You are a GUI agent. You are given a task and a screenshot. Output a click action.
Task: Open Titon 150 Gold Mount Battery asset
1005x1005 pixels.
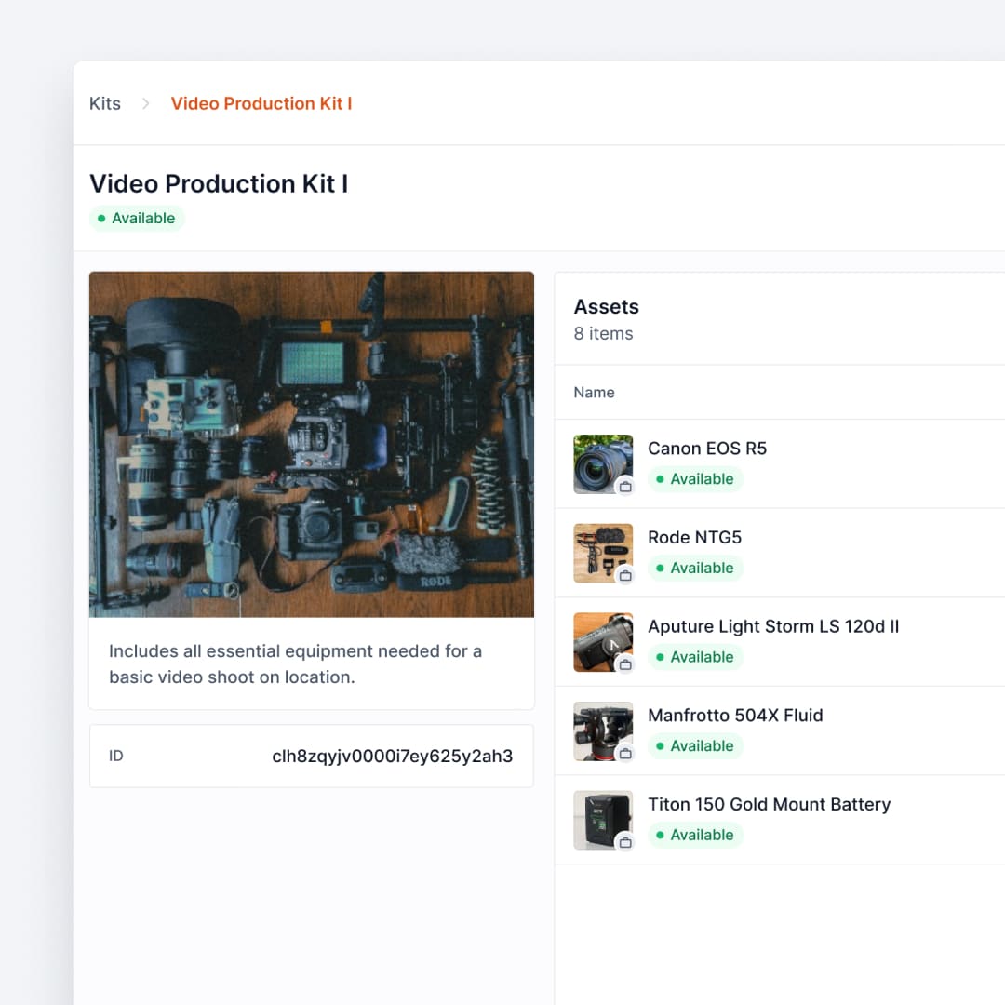(x=769, y=805)
